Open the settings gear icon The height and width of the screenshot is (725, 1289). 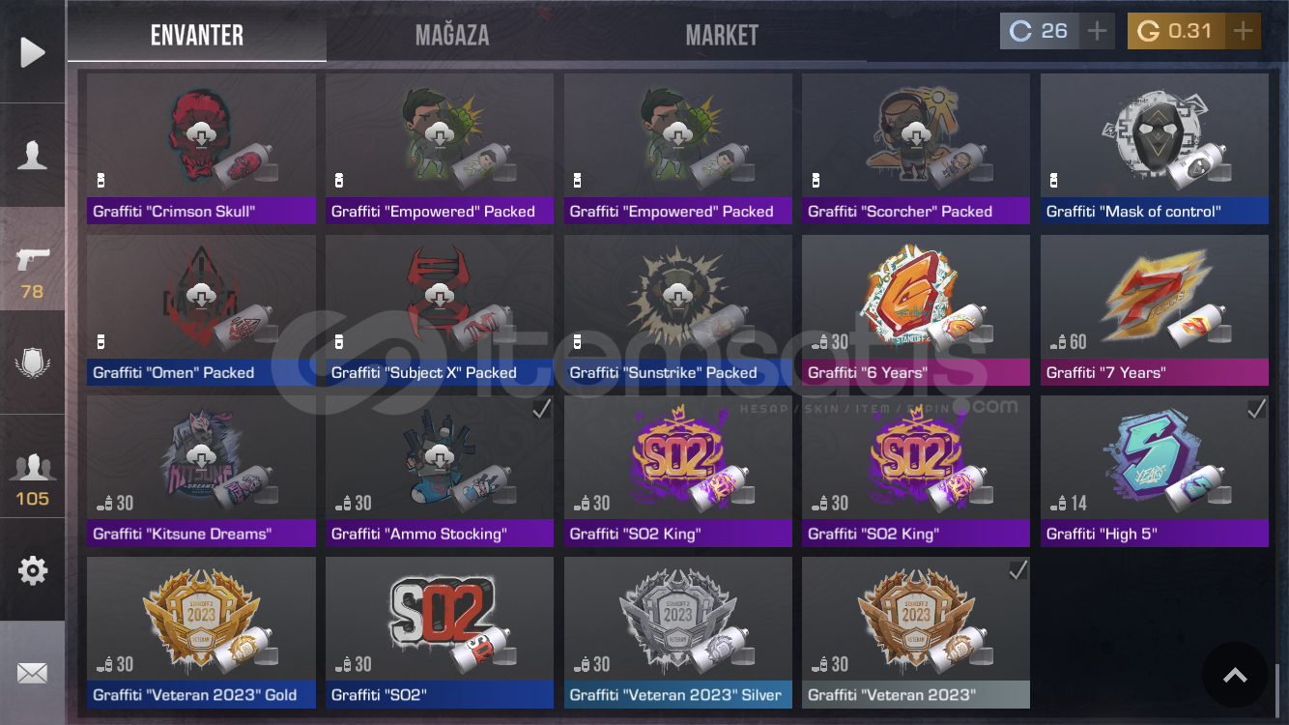point(33,570)
